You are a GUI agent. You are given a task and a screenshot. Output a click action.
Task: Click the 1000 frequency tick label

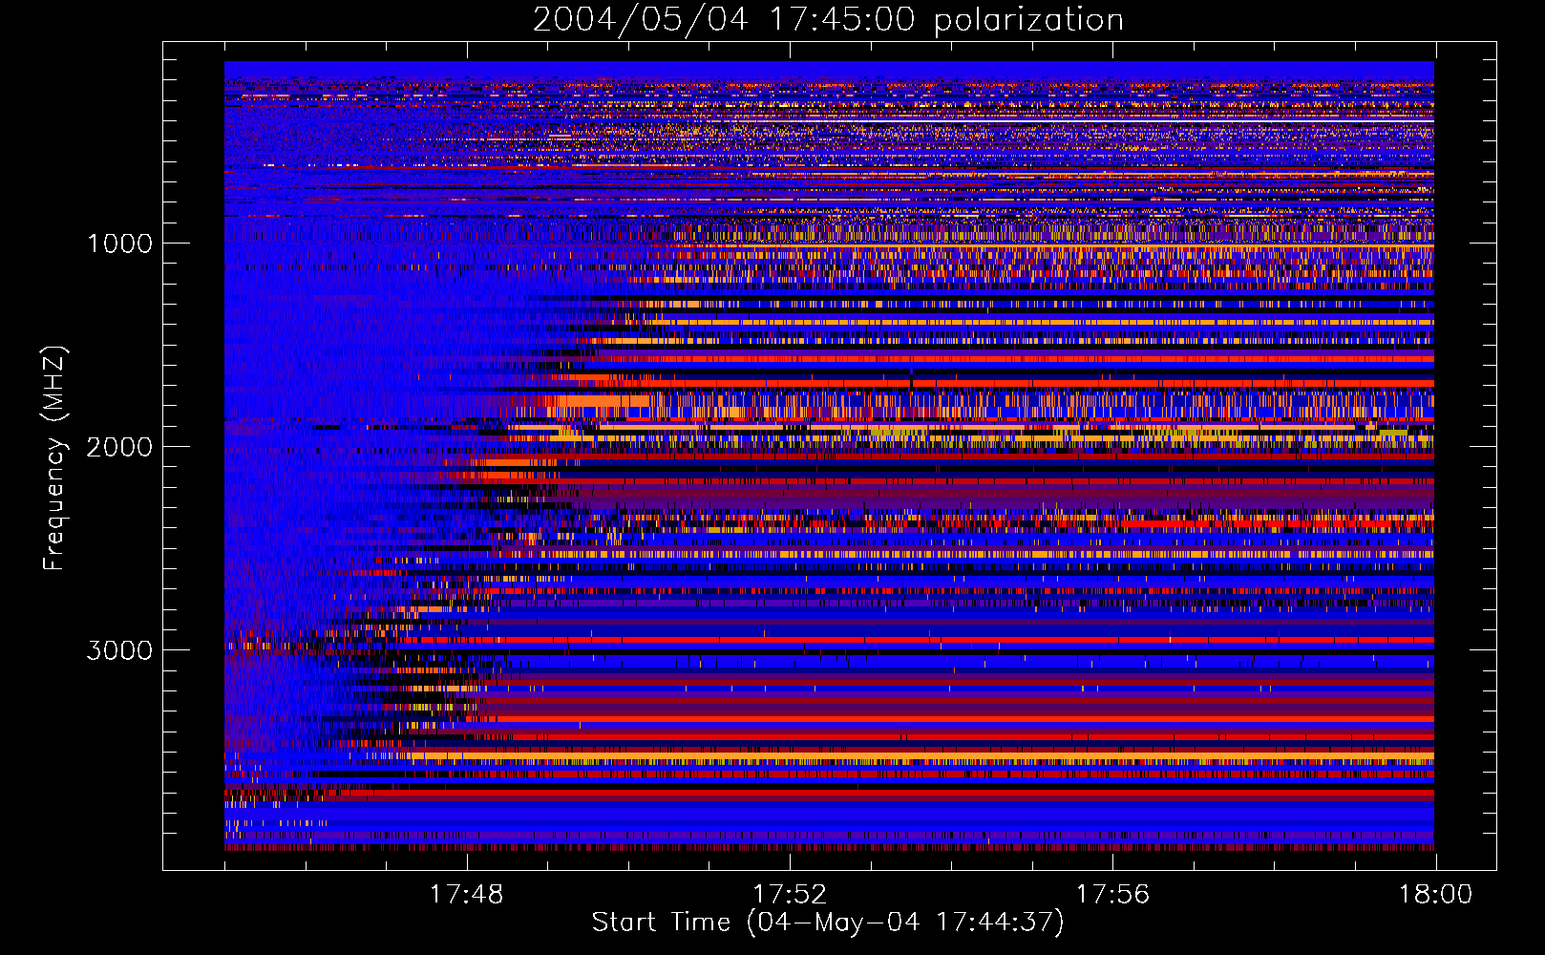click(x=120, y=244)
